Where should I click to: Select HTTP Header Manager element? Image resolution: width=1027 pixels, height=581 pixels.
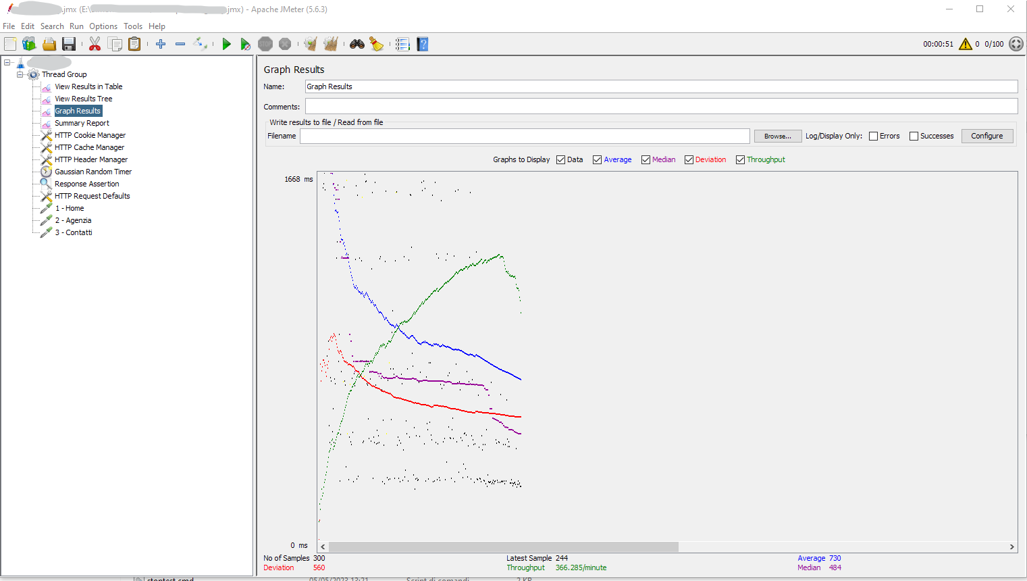(x=91, y=159)
